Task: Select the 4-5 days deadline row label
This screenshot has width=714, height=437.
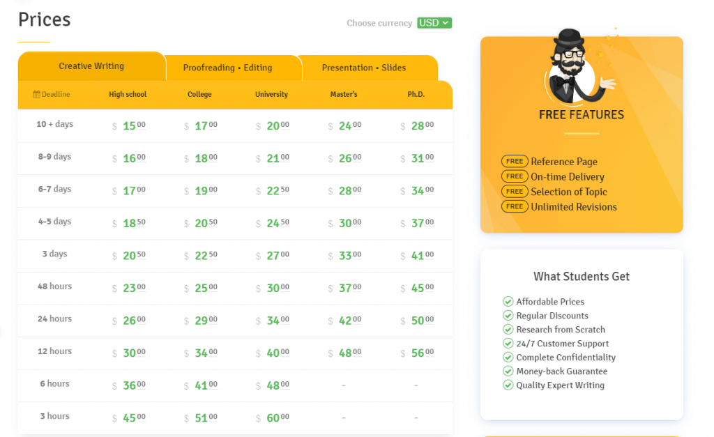Action: coord(54,221)
